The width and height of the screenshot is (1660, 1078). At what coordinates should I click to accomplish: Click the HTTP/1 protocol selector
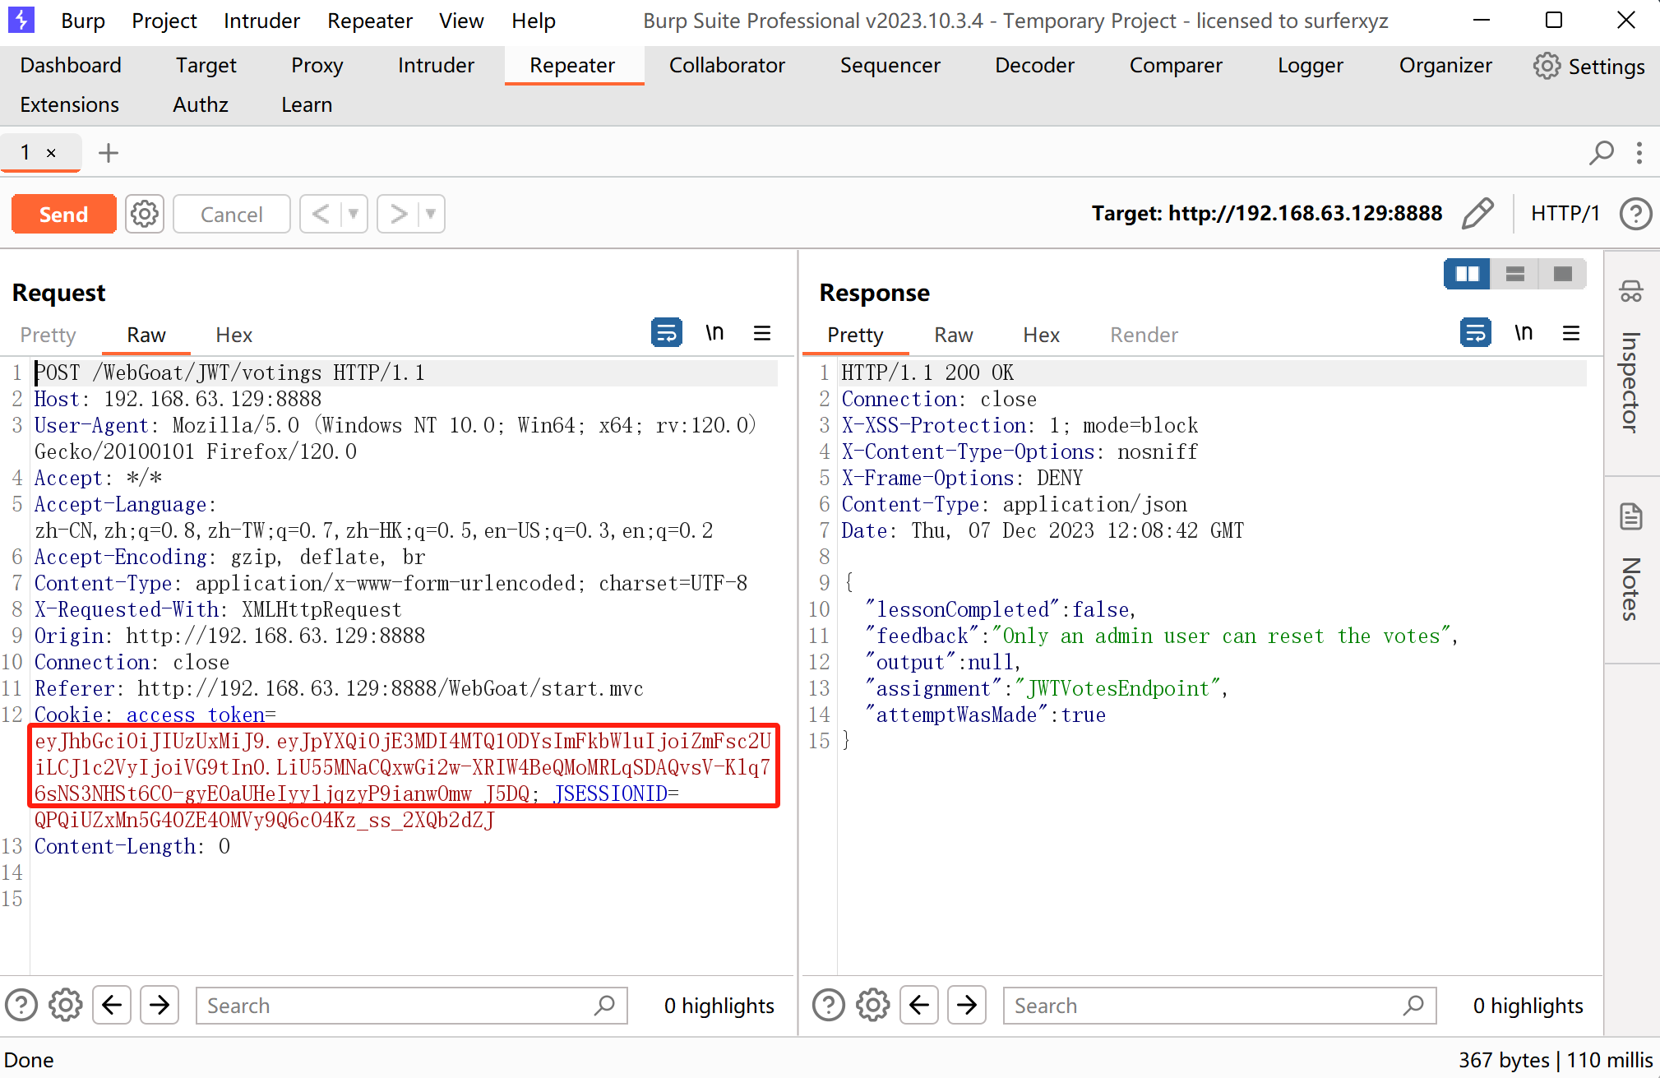click(1565, 214)
